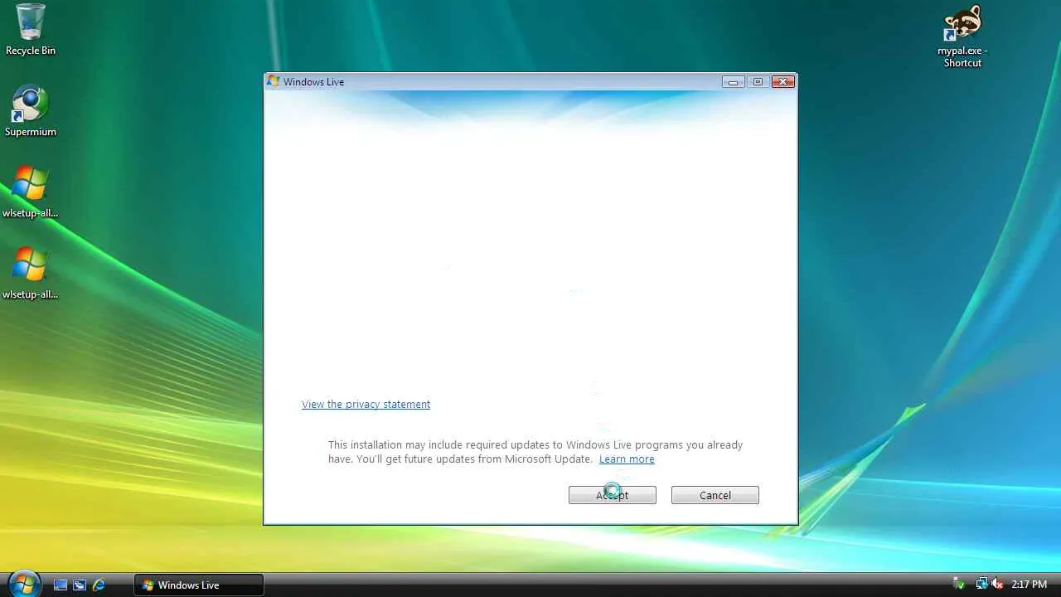Maximize the Windows Live setup window
1061x597 pixels.
pos(758,81)
